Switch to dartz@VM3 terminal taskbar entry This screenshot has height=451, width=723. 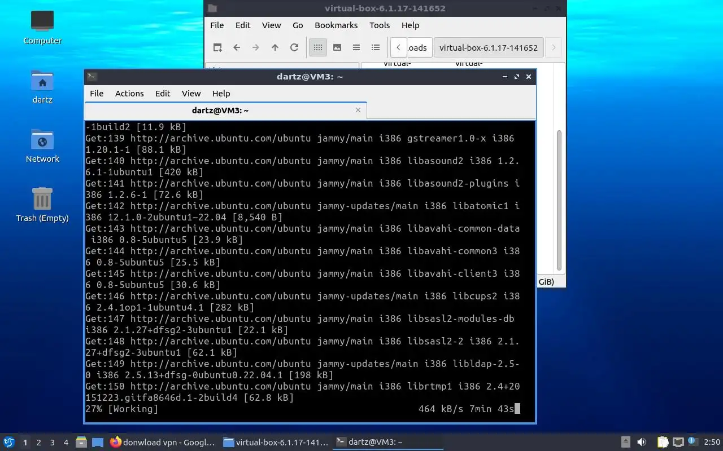pyautogui.click(x=389, y=443)
